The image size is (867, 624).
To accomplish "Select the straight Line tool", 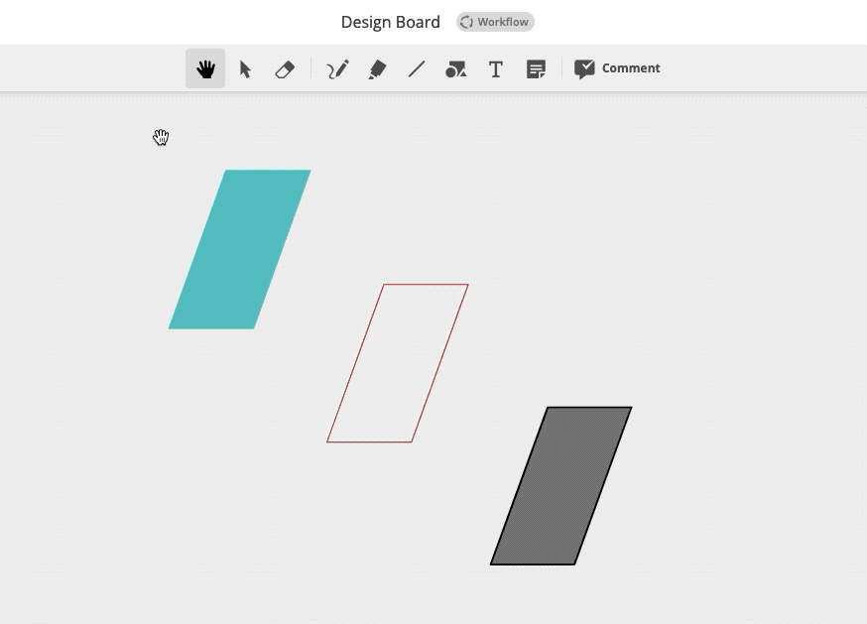I will [416, 67].
